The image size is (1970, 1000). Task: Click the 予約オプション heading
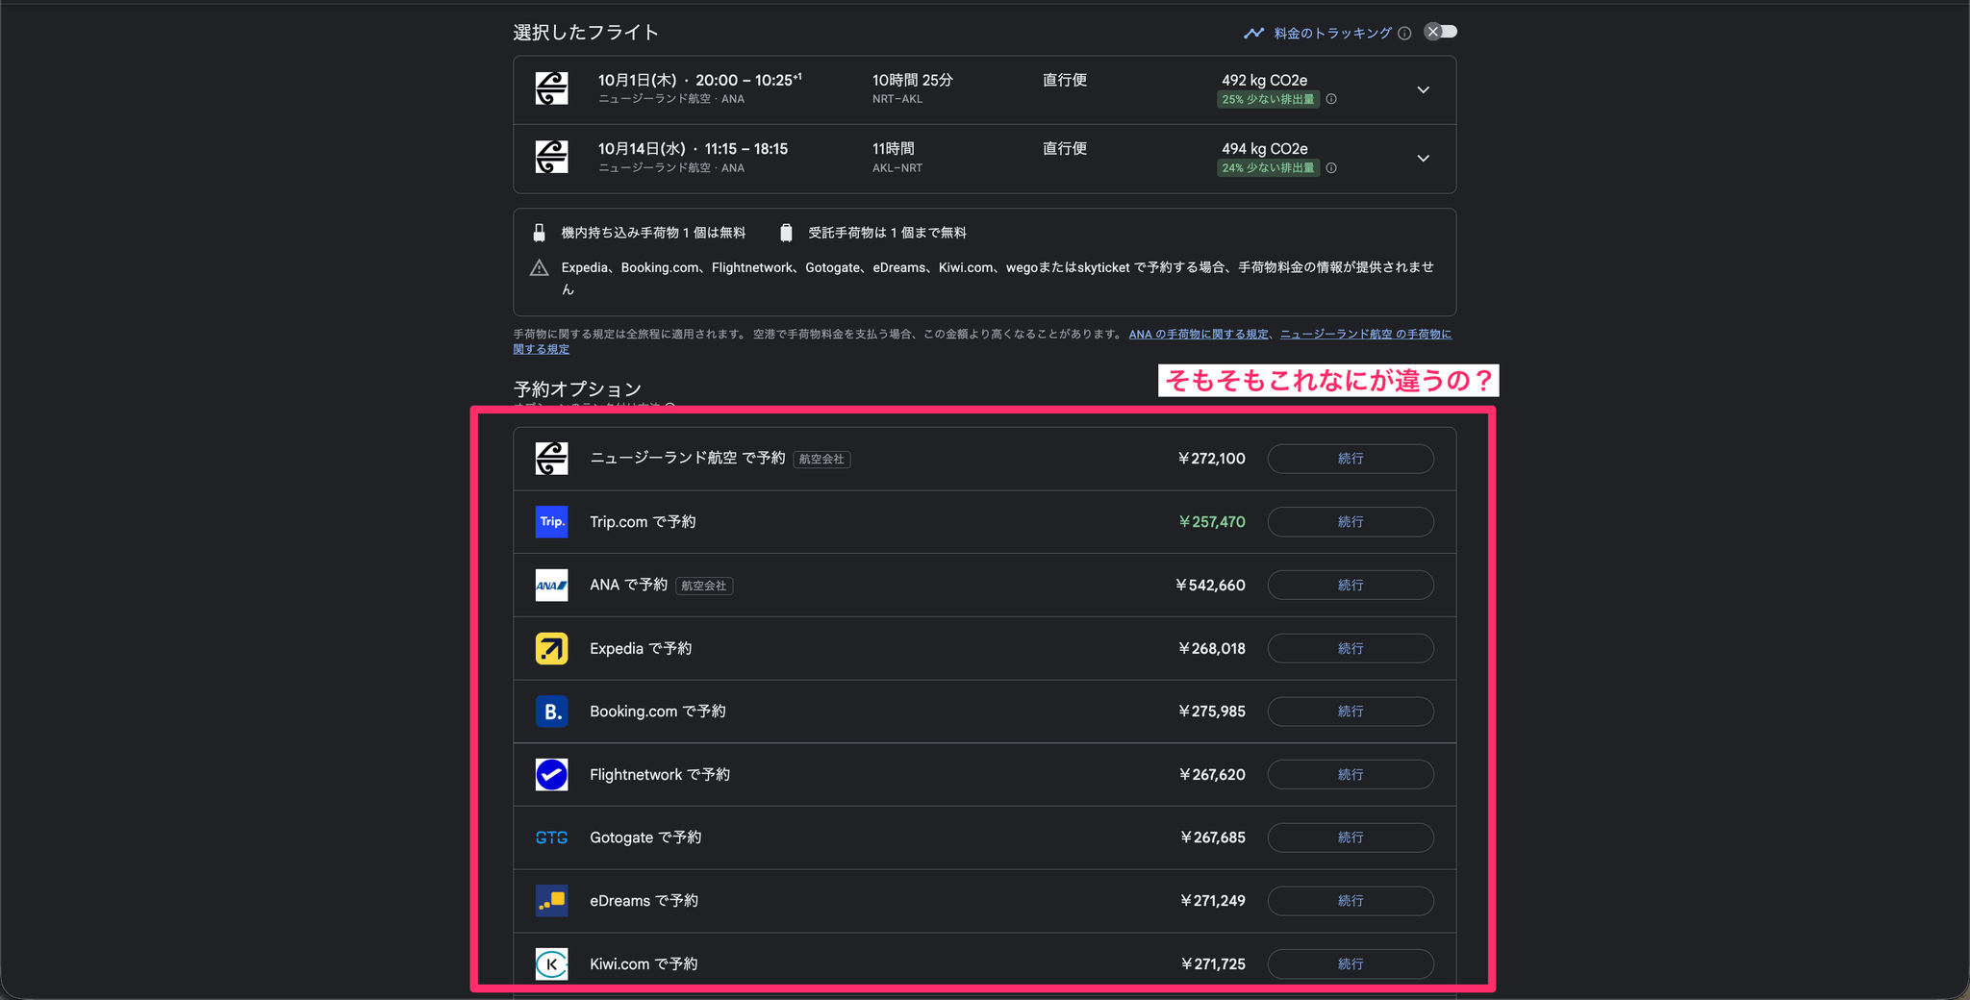577,389
